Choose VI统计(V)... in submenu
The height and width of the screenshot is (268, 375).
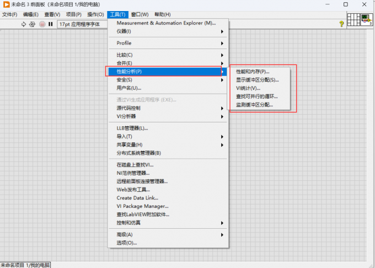260,88
